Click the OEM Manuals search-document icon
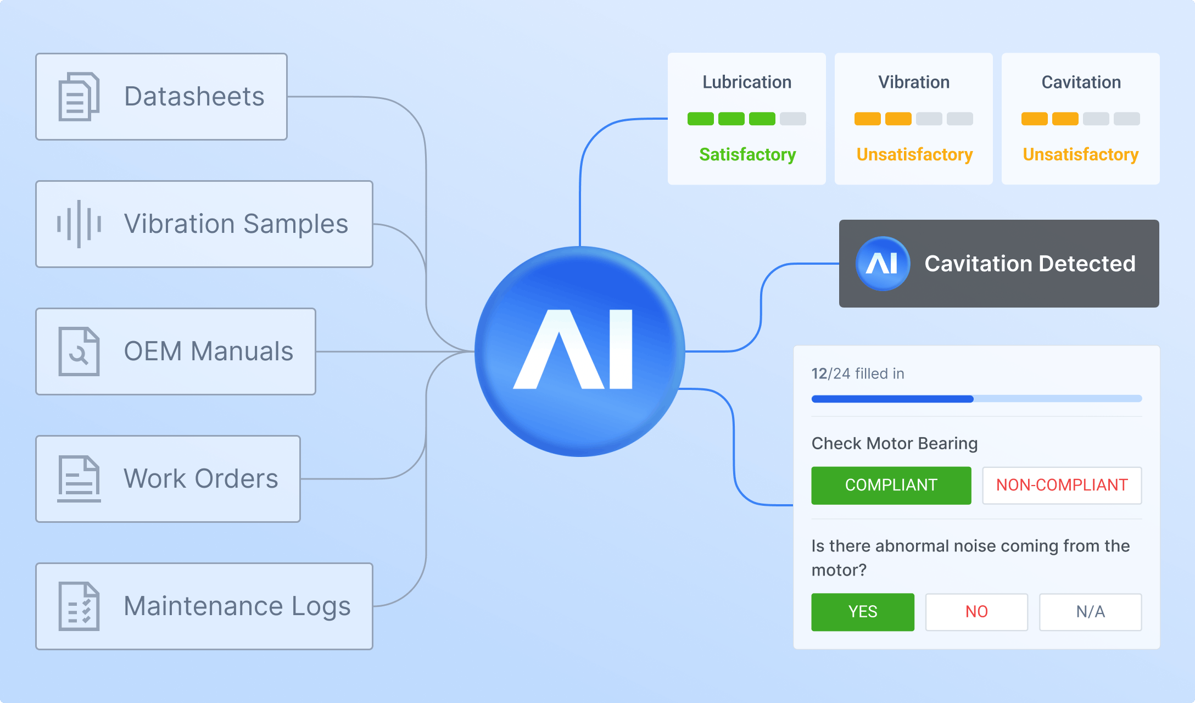Screen dimensions: 1195x703 pos(79,351)
